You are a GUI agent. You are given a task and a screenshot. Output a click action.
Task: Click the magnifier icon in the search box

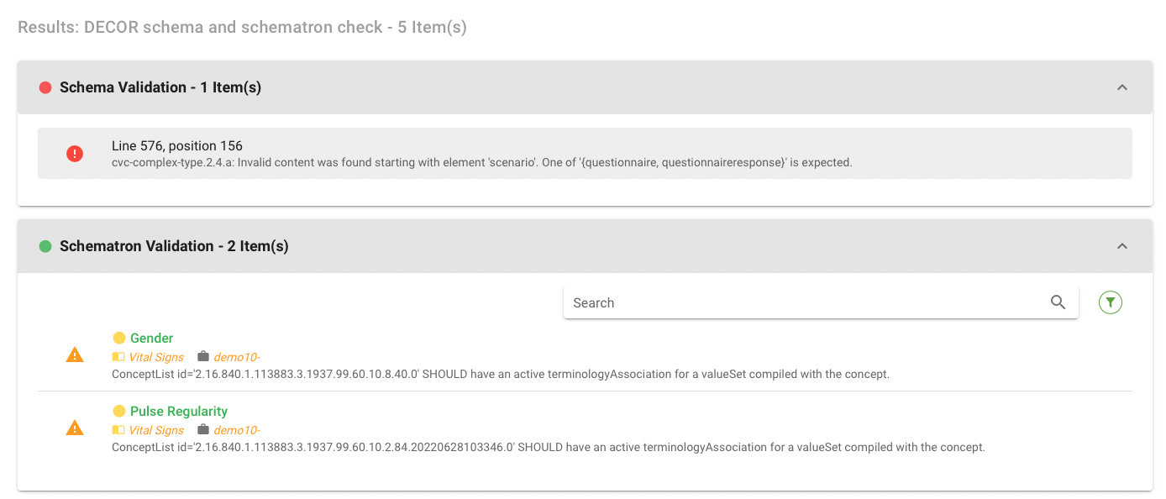[x=1058, y=302]
